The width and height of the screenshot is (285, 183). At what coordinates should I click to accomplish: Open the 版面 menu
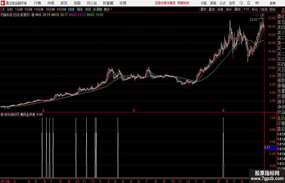(x=213, y=3)
